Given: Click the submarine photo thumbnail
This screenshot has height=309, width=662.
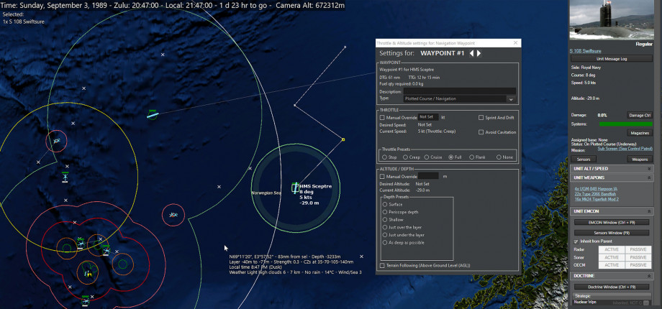Looking at the screenshot, I should tap(611, 20).
